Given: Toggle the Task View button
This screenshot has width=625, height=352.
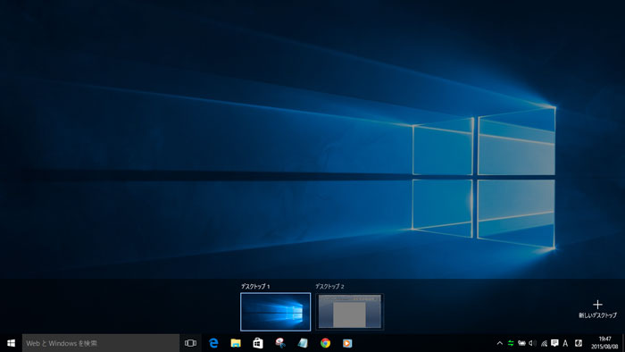Looking at the screenshot, I should pyautogui.click(x=190, y=343).
